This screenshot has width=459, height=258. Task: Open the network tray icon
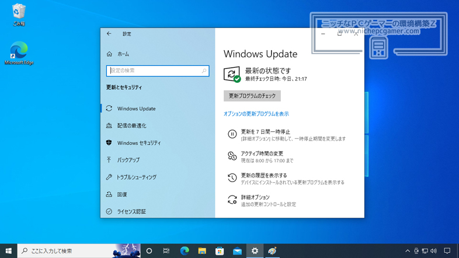pyautogui.click(x=425, y=251)
